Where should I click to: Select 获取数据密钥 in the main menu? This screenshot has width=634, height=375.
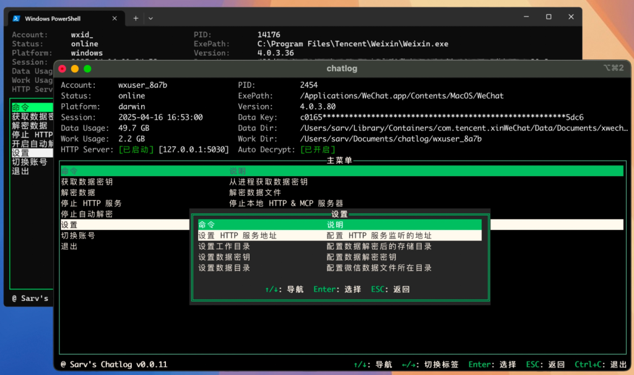(87, 182)
